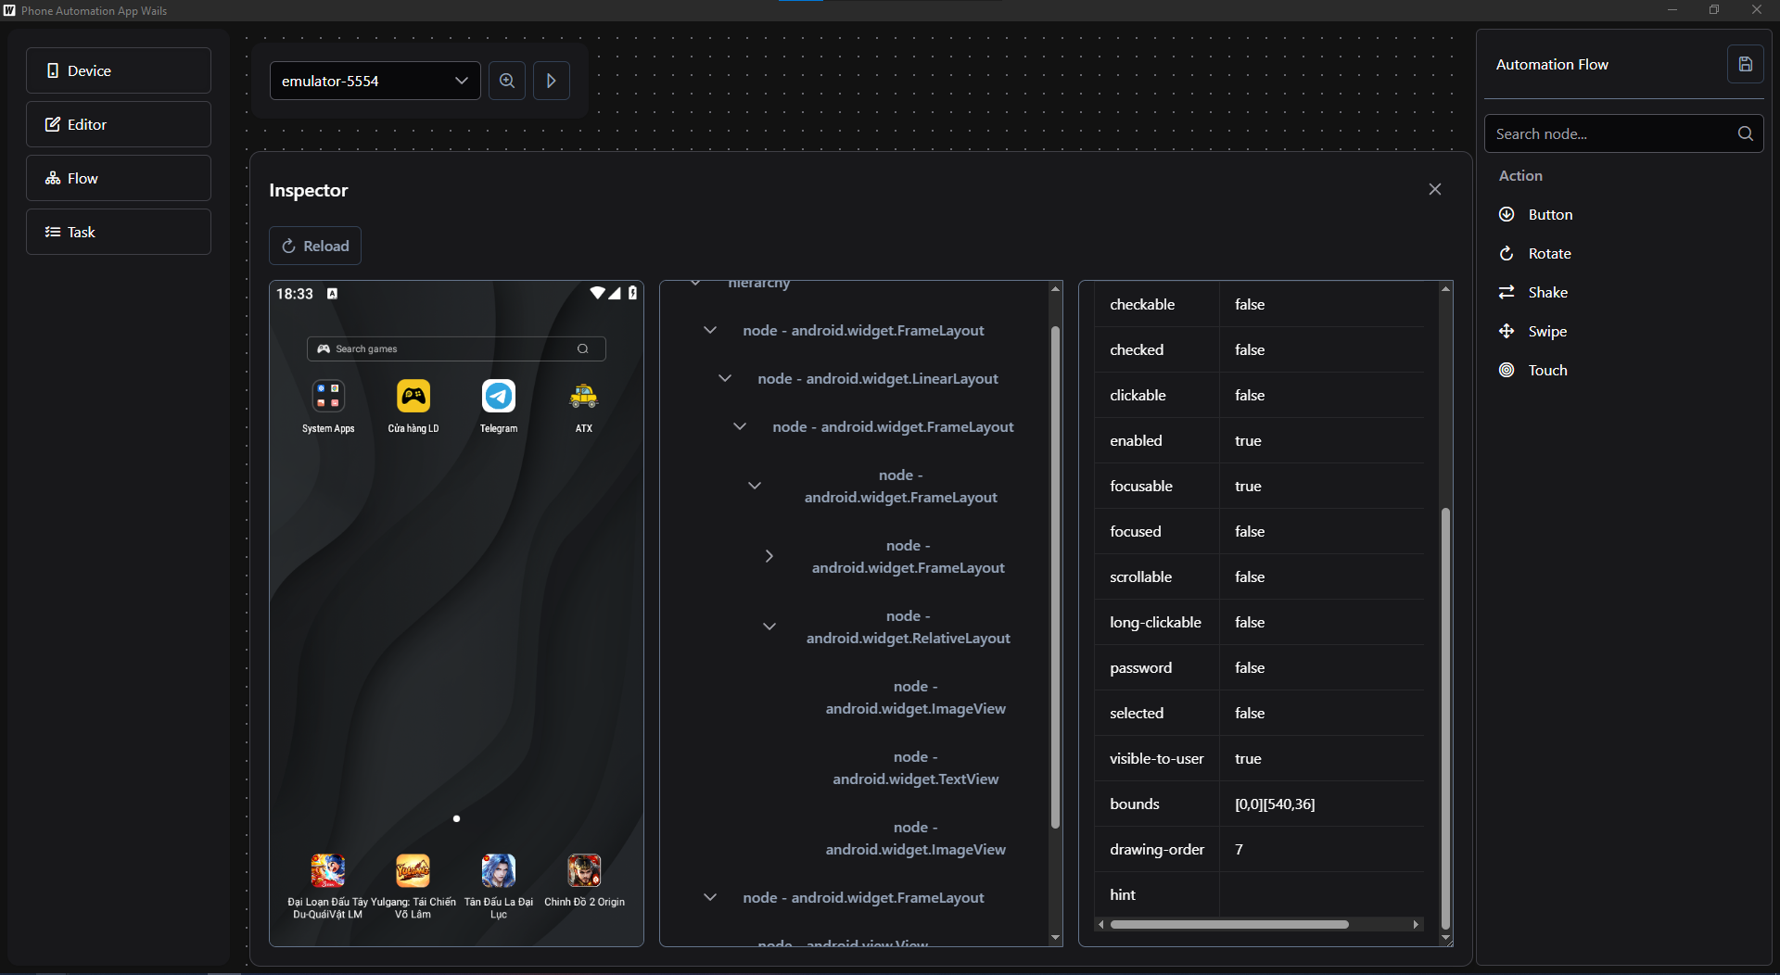Click into the Search node input field
The height and width of the screenshot is (975, 1780).
click(x=1609, y=133)
